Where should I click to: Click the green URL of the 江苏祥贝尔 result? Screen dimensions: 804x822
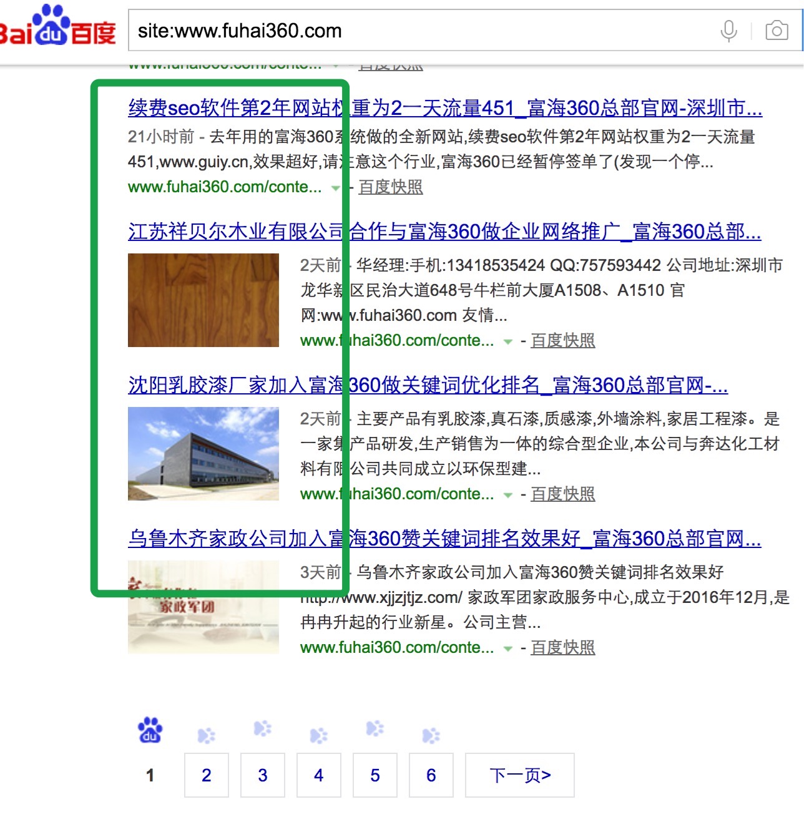click(x=397, y=340)
